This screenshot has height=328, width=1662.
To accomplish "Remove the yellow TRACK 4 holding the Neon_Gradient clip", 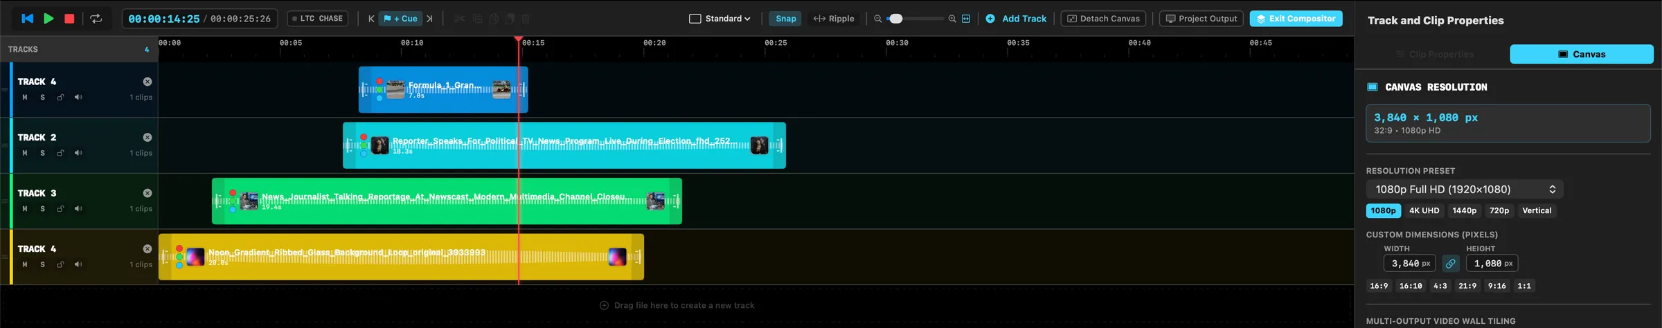I will click(148, 248).
